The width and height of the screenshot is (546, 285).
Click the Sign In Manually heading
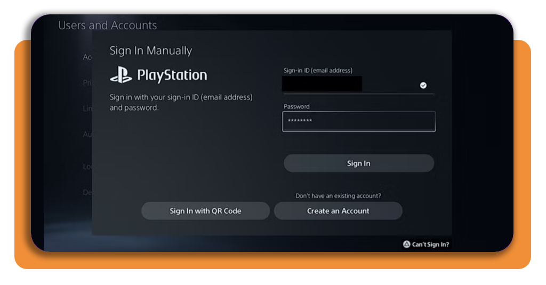click(x=151, y=51)
